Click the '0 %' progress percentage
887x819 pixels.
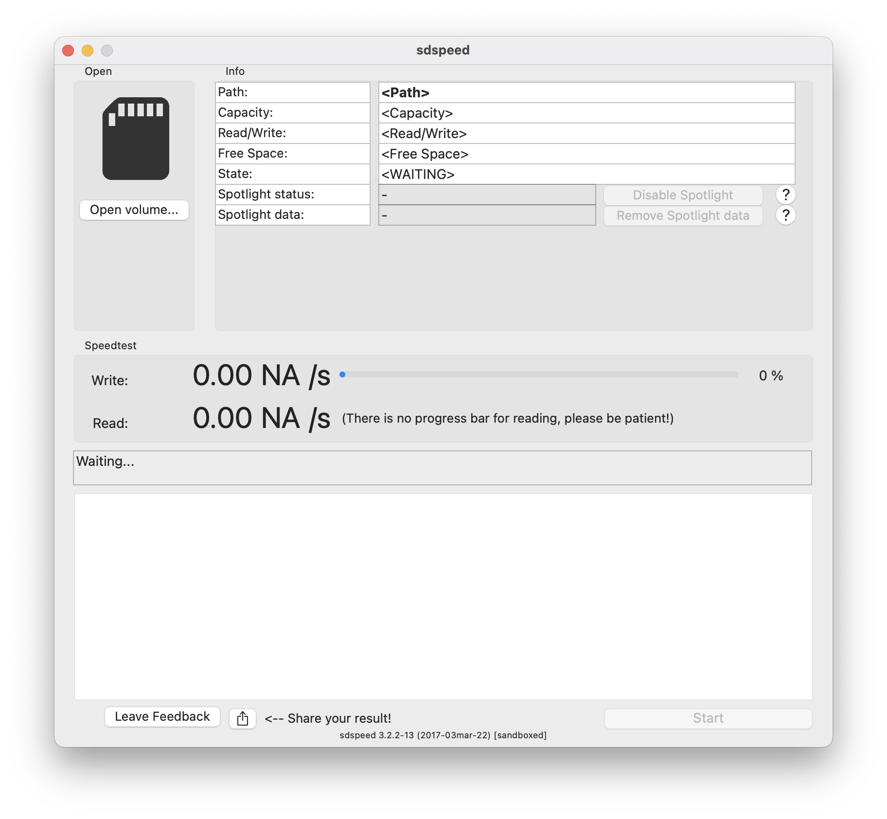coord(771,375)
